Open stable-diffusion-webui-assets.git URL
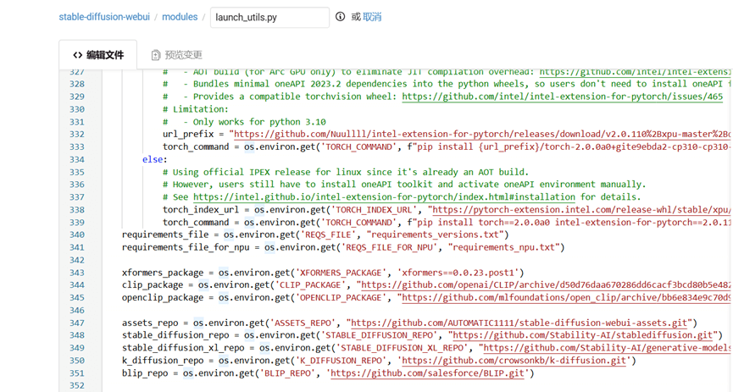The height and width of the screenshot is (392, 733). pyautogui.click(x=519, y=323)
